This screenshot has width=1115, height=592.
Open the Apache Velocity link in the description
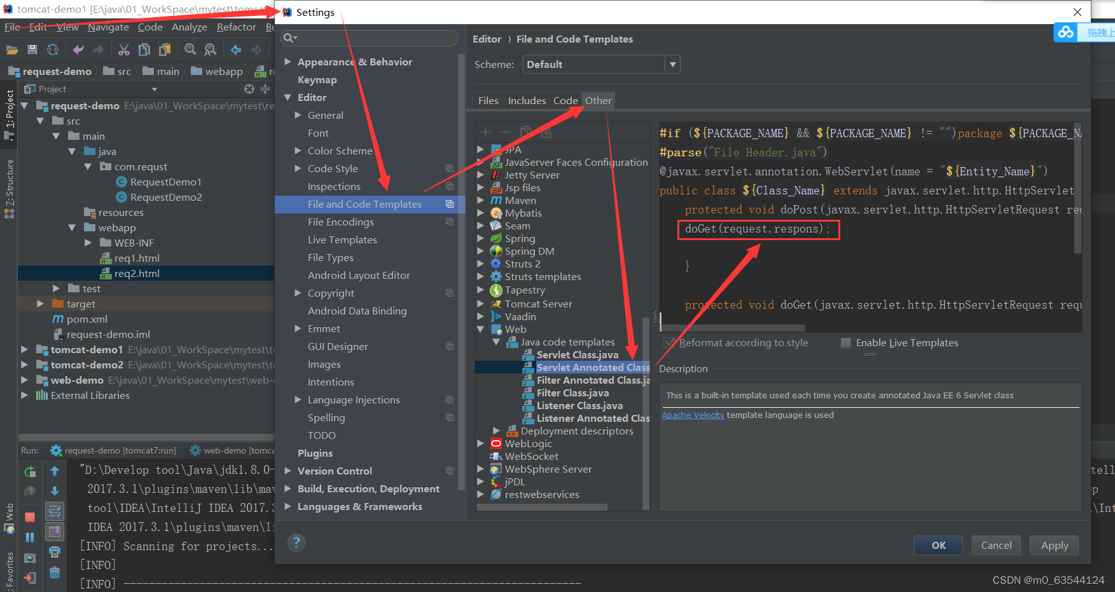coord(693,415)
